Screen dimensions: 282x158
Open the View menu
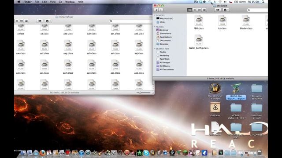[53, 2]
